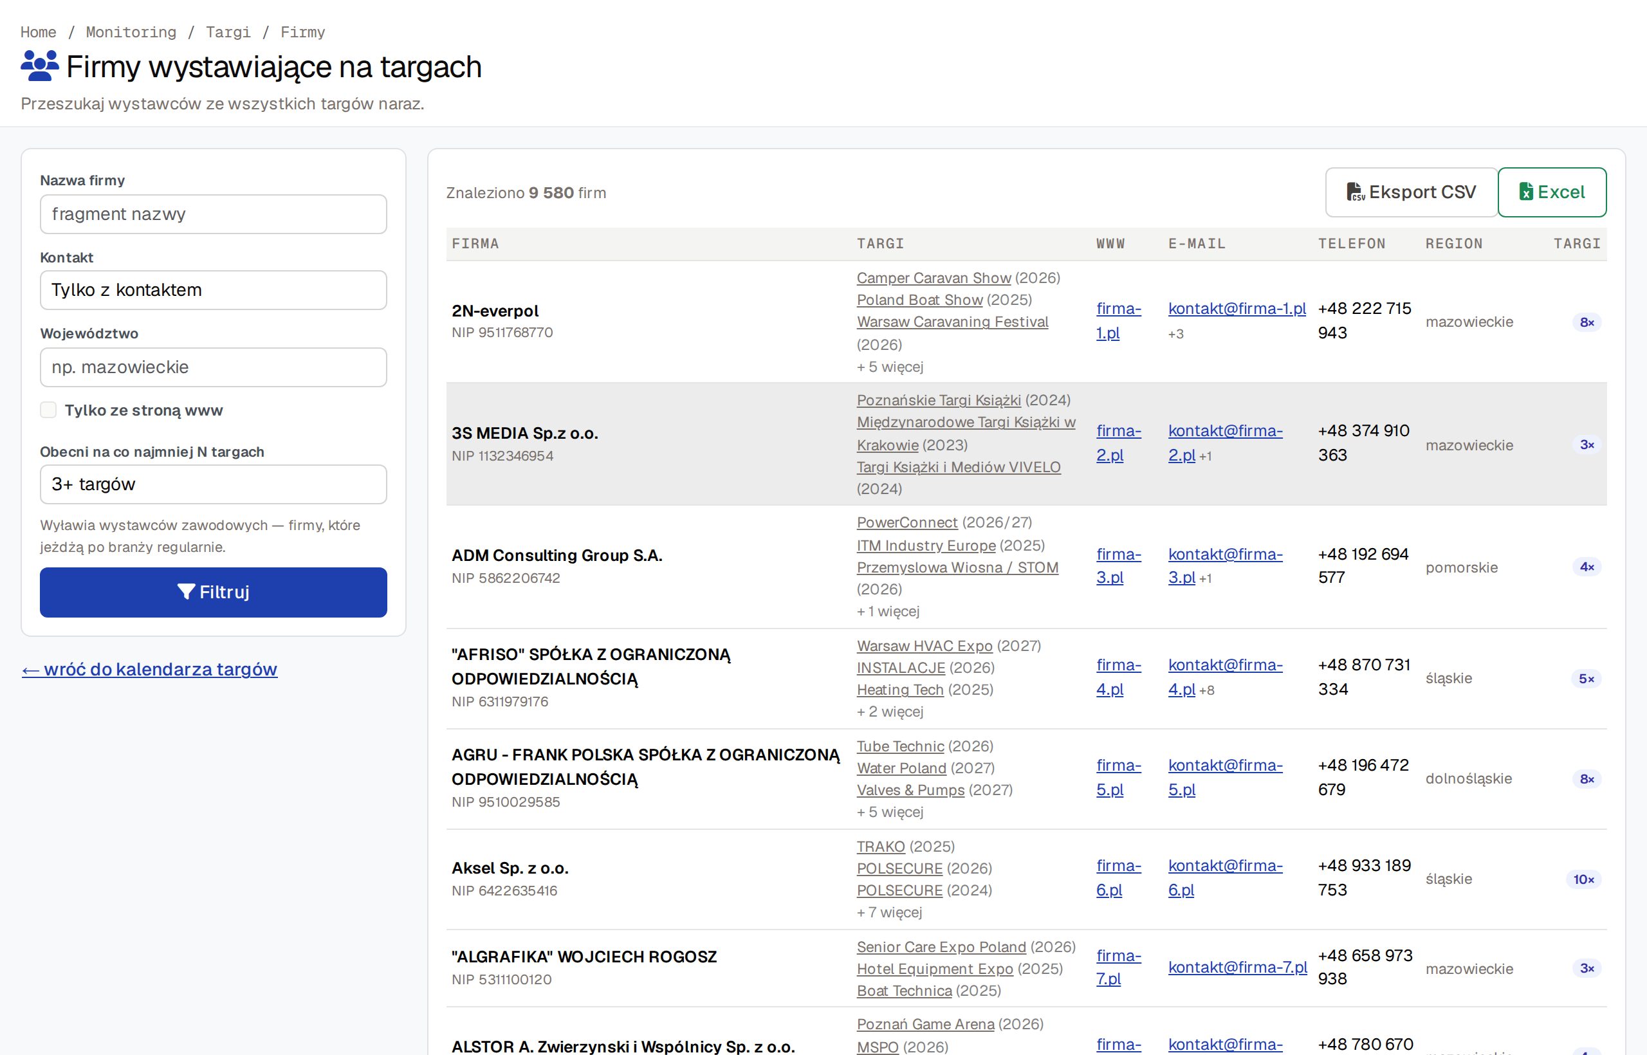Click the REGION column header
Screen dimensions: 1647x1055
tap(1454, 244)
